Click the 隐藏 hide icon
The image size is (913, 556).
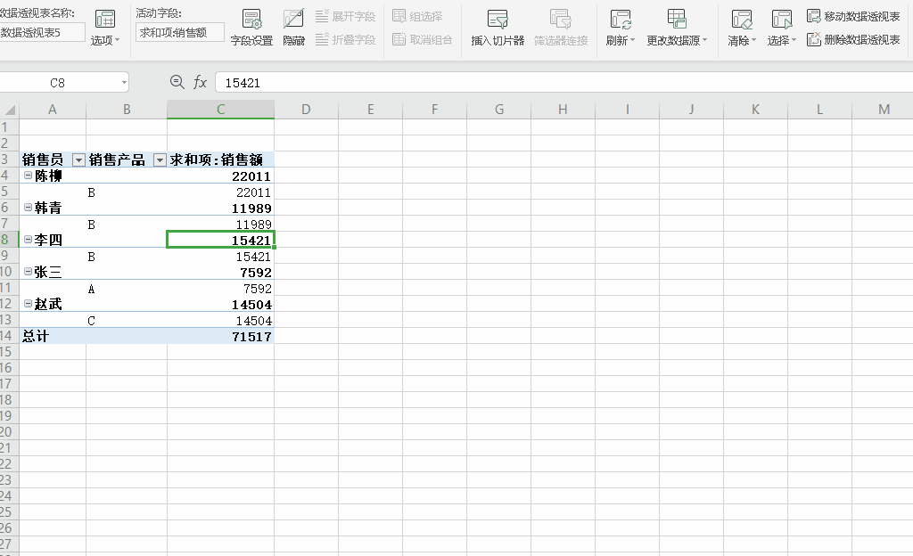tap(293, 20)
